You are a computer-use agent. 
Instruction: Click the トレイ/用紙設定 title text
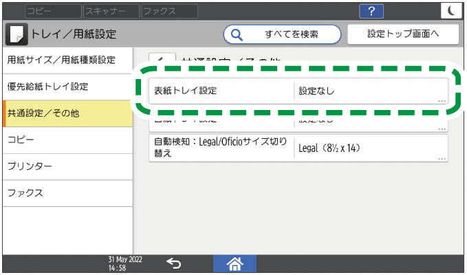coord(74,34)
